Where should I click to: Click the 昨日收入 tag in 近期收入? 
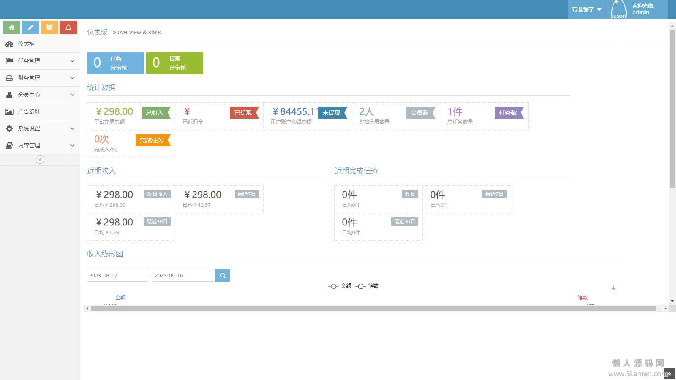[x=158, y=194]
